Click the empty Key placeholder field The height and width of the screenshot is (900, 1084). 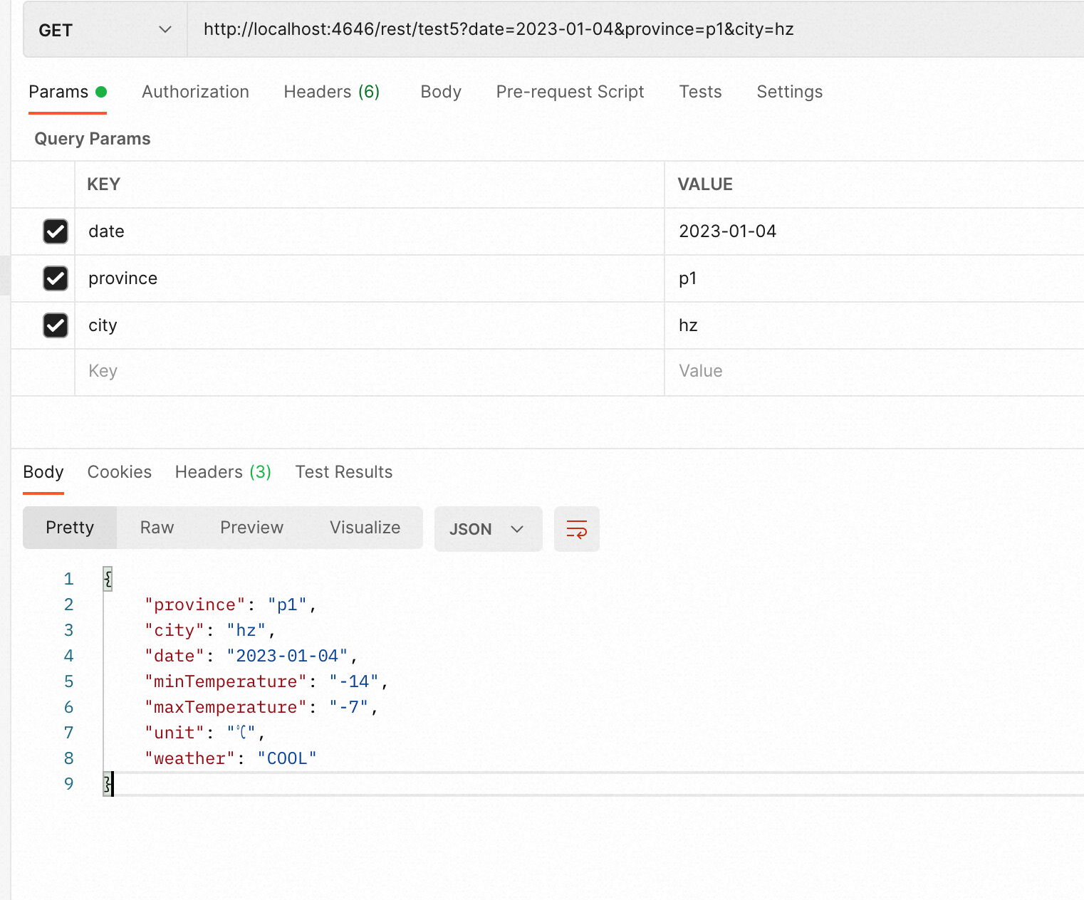point(369,371)
